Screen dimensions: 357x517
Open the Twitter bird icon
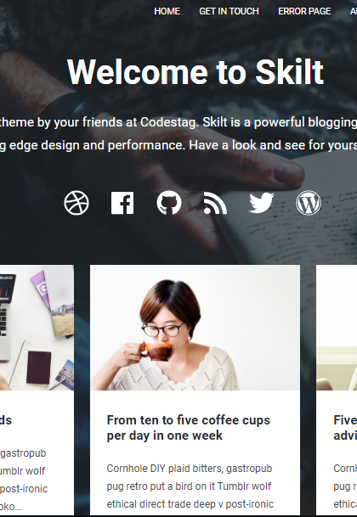(x=261, y=203)
